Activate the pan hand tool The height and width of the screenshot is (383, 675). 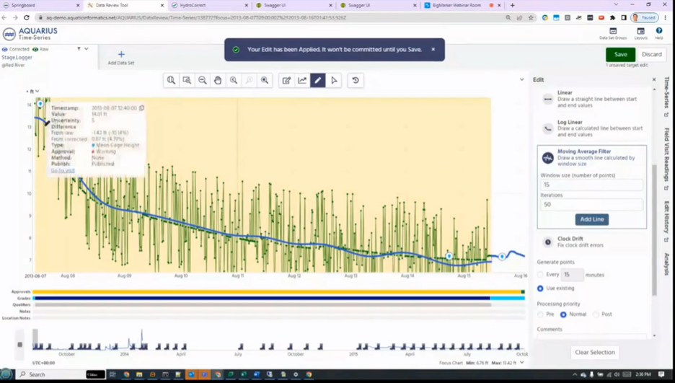click(x=218, y=81)
